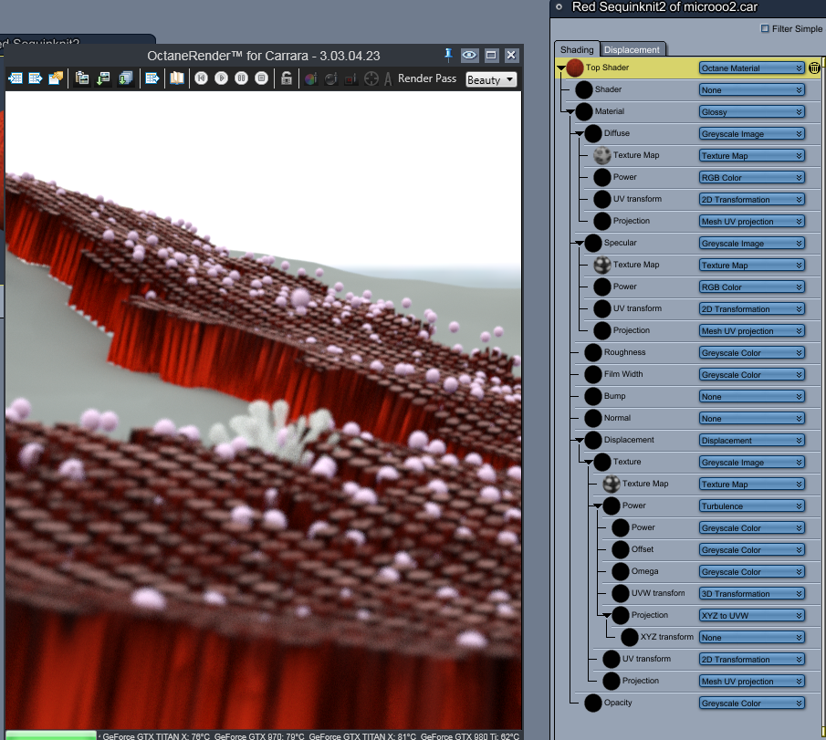
Task: Click the Specular Texture Map thumbnail sphere
Action: coord(602,265)
